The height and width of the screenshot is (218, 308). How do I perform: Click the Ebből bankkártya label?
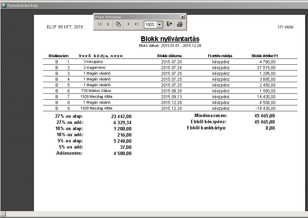206,128
